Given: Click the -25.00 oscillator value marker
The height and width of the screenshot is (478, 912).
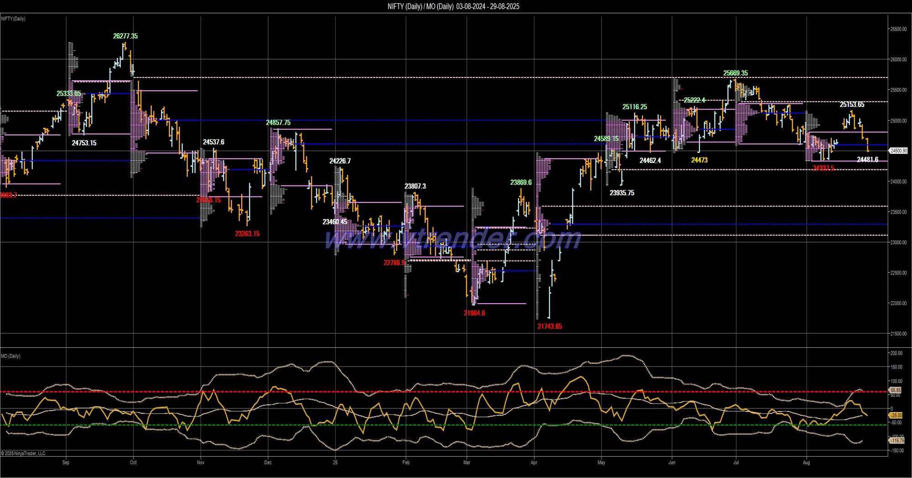Looking at the screenshot, I should [x=896, y=416].
